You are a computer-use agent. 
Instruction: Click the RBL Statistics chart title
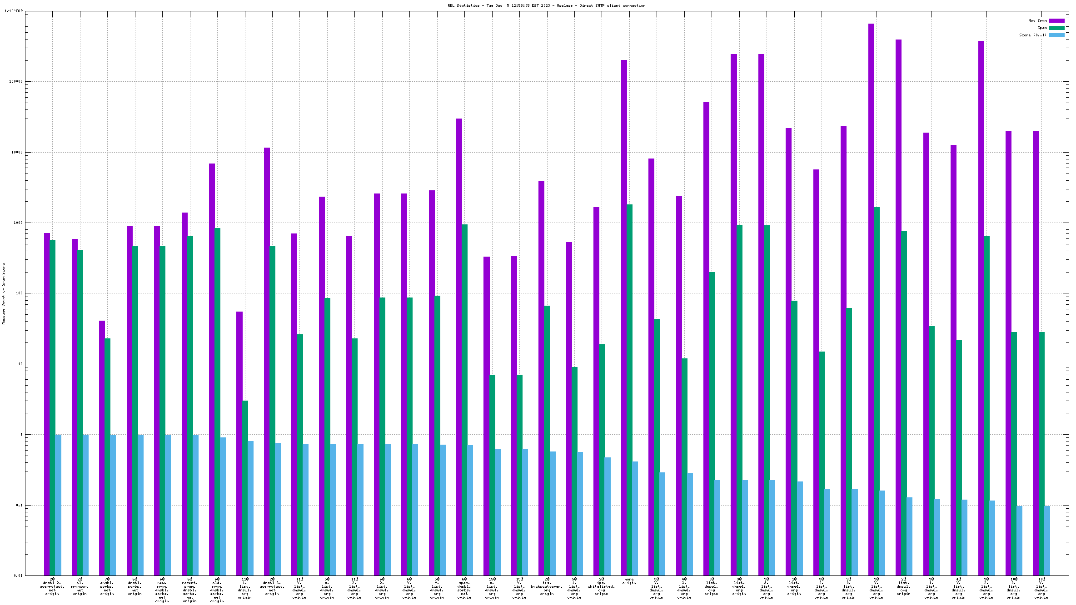tap(546, 5)
